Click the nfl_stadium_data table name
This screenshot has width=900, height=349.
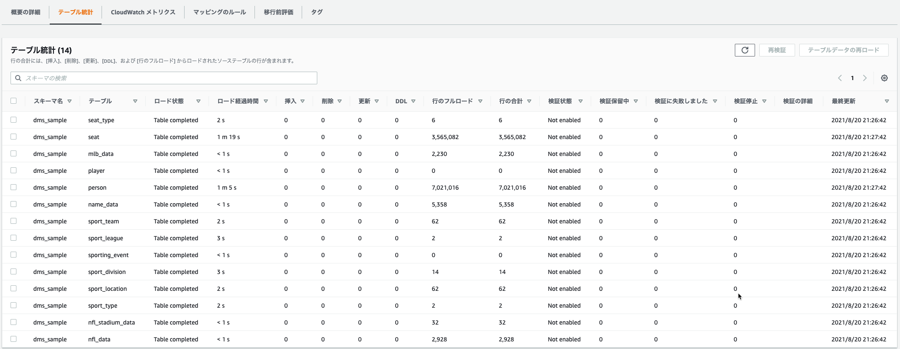[112, 322]
